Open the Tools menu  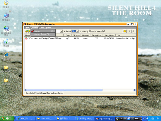(x=42, y=28)
